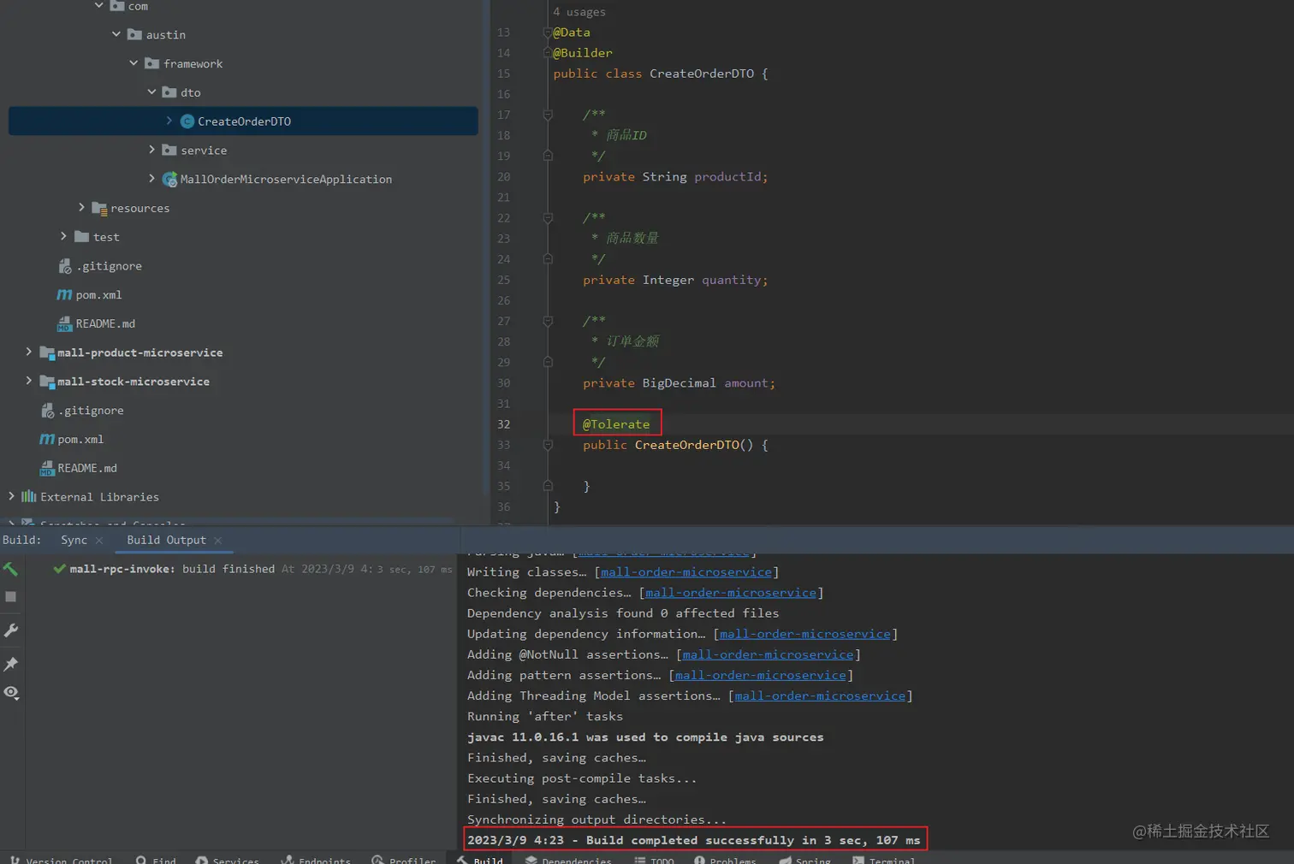Click the test folder icon
This screenshot has width=1294, height=864.
coord(82,237)
